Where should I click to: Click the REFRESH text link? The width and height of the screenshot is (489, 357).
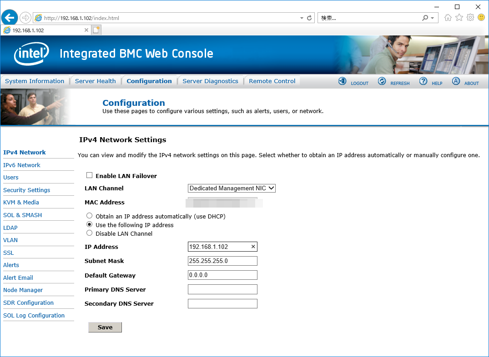(x=400, y=84)
